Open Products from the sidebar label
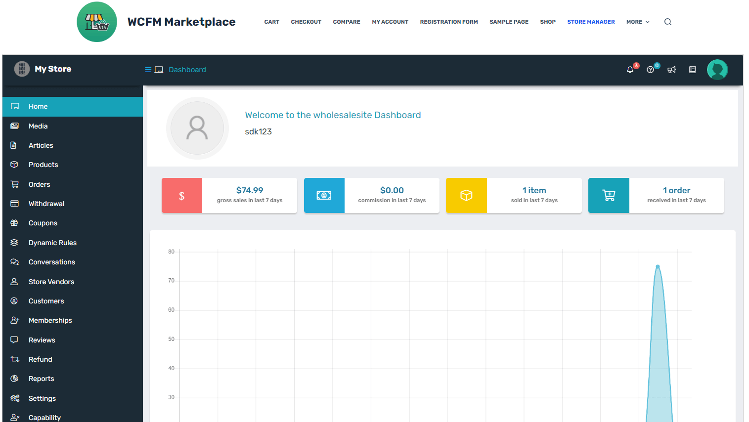This screenshot has width=749, height=422. (44, 165)
